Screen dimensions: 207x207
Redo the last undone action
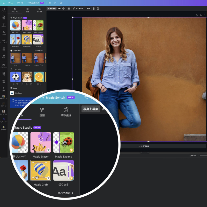click(x=55, y=3)
